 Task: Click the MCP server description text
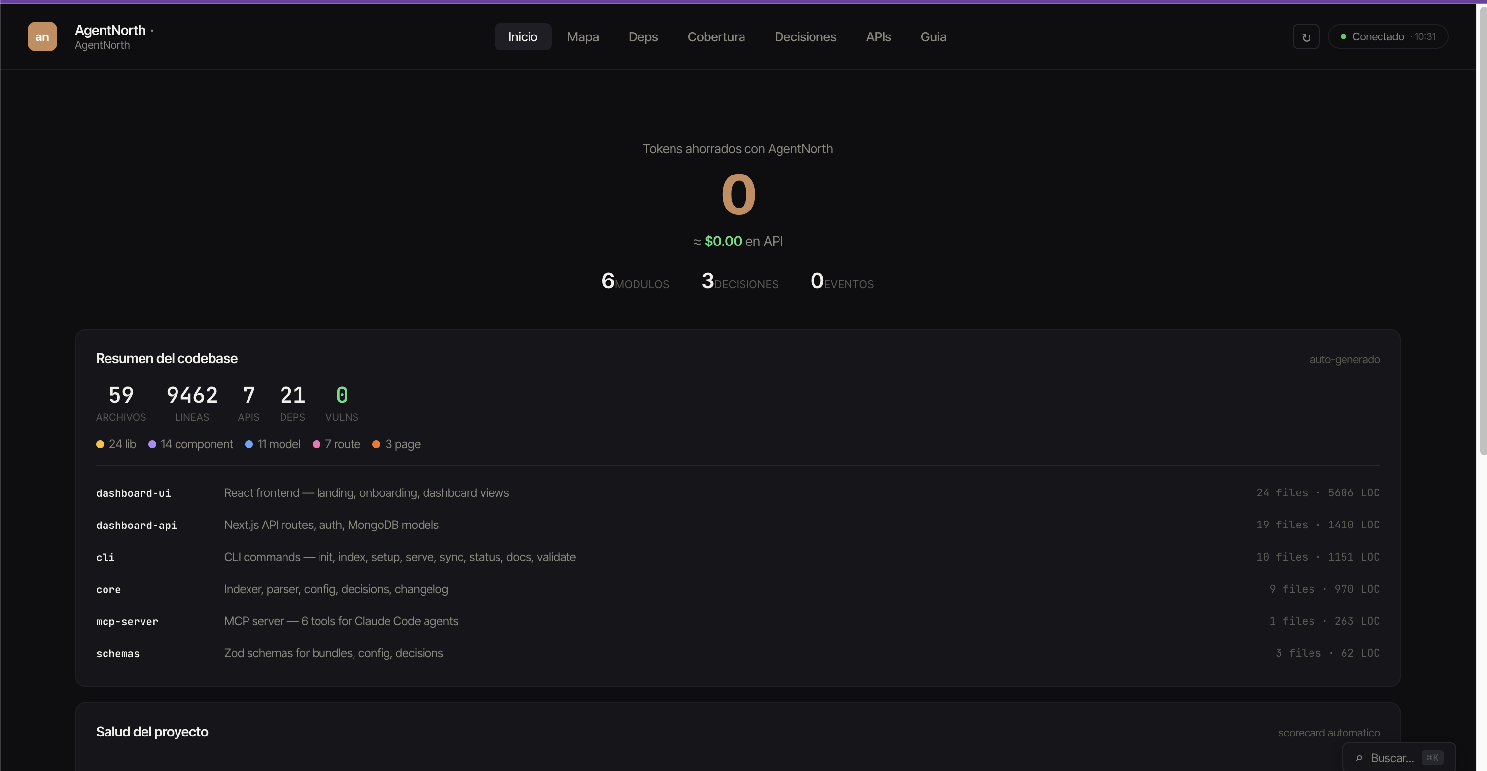[341, 622]
